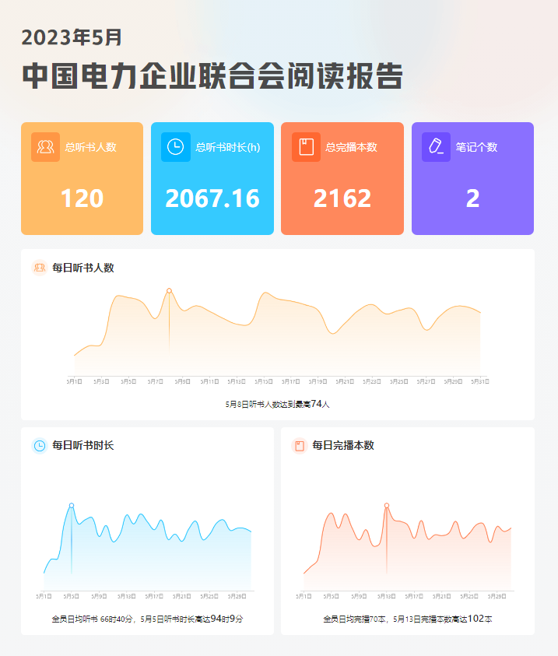The width and height of the screenshot is (558, 656).
Task: Click the pencil icon in 笔记个数 card
Action: [x=437, y=147]
